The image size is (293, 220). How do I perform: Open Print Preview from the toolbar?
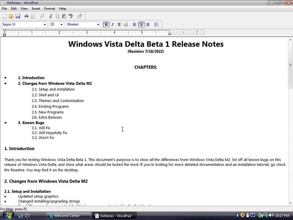click(x=33, y=16)
